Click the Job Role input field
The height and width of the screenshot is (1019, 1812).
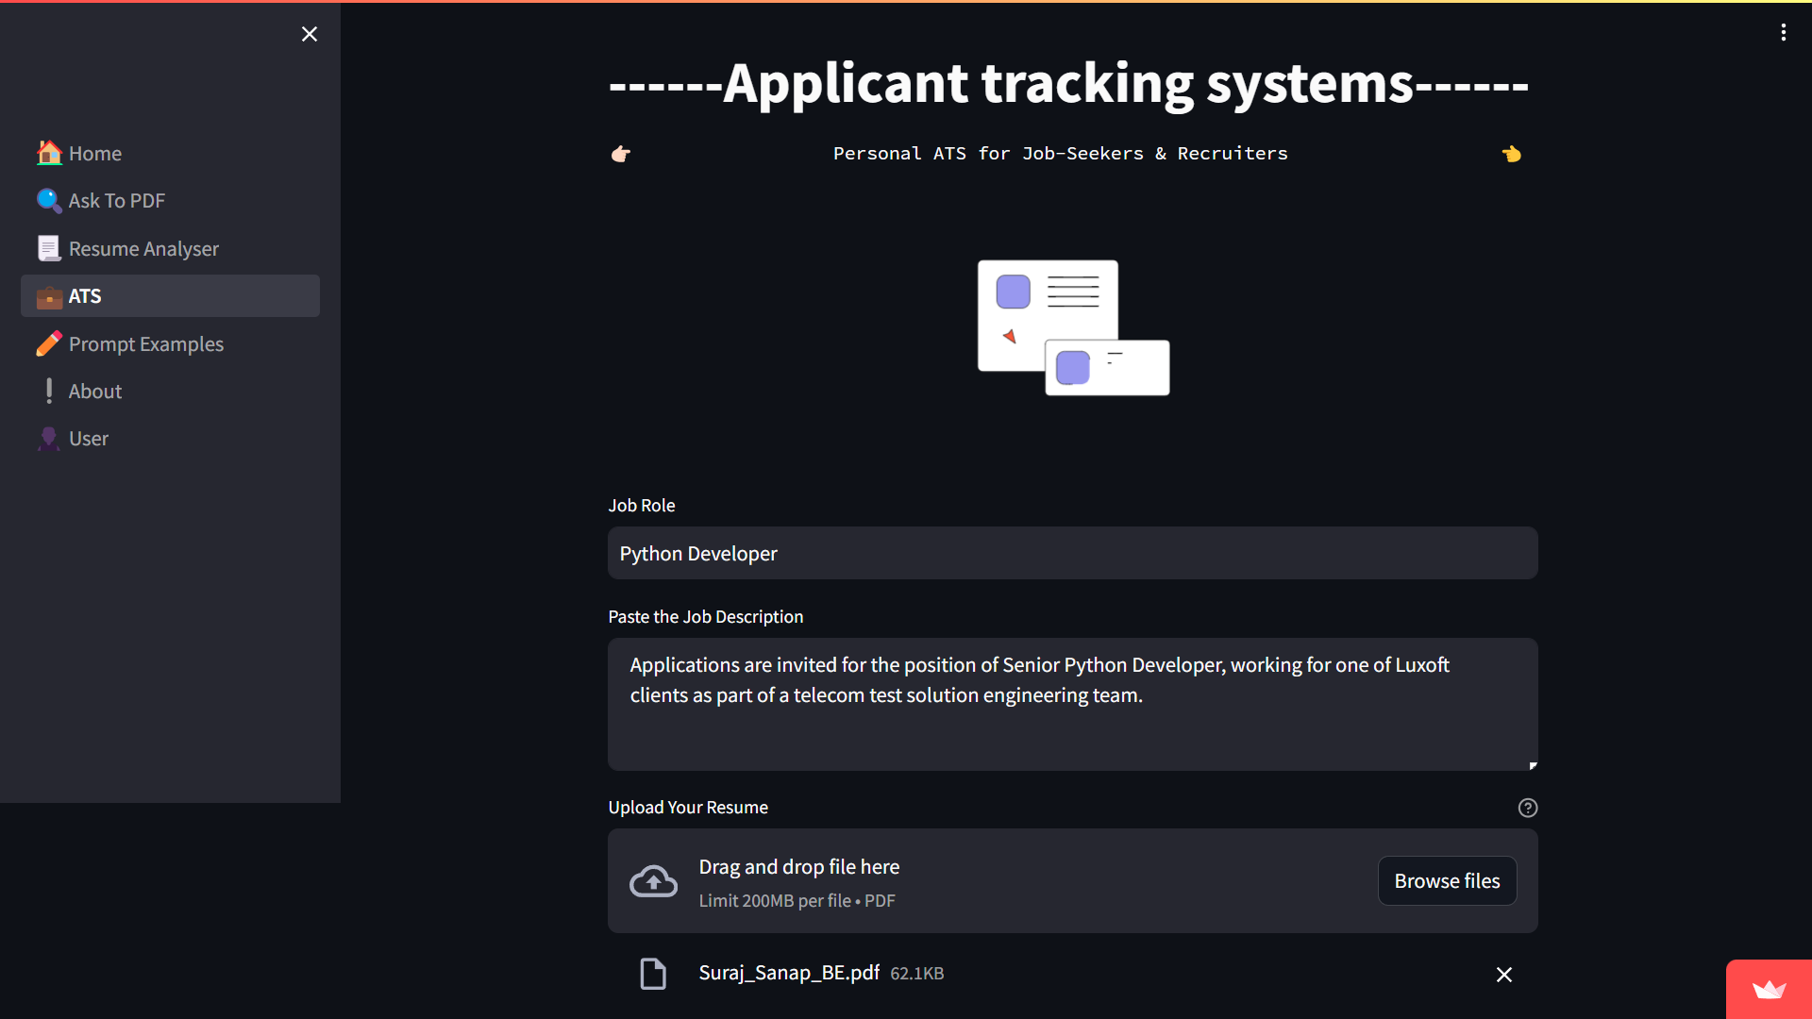coord(1072,554)
